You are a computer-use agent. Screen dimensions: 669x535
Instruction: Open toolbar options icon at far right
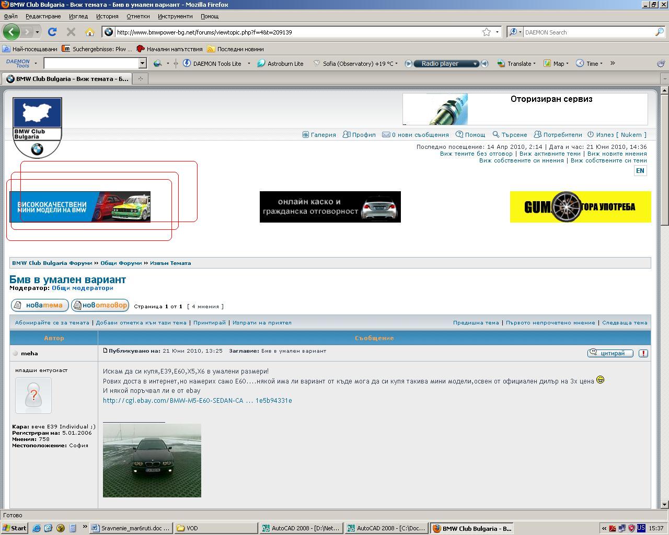pyautogui.click(x=661, y=63)
